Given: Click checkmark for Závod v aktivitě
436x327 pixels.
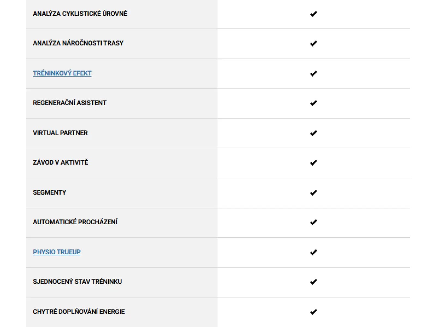Looking at the screenshot, I should coord(314,163).
